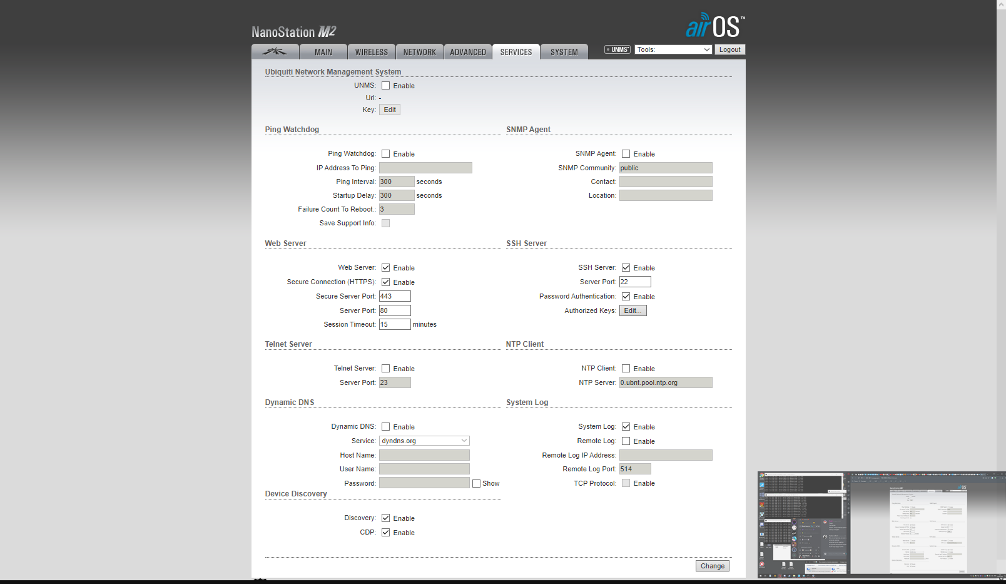Switch to the WIRELESS tab
The image size is (1006, 584).
(x=372, y=52)
